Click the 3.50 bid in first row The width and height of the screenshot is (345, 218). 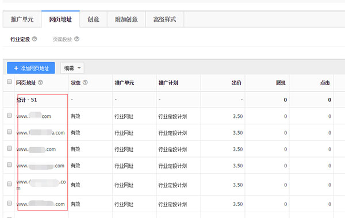click(x=238, y=116)
